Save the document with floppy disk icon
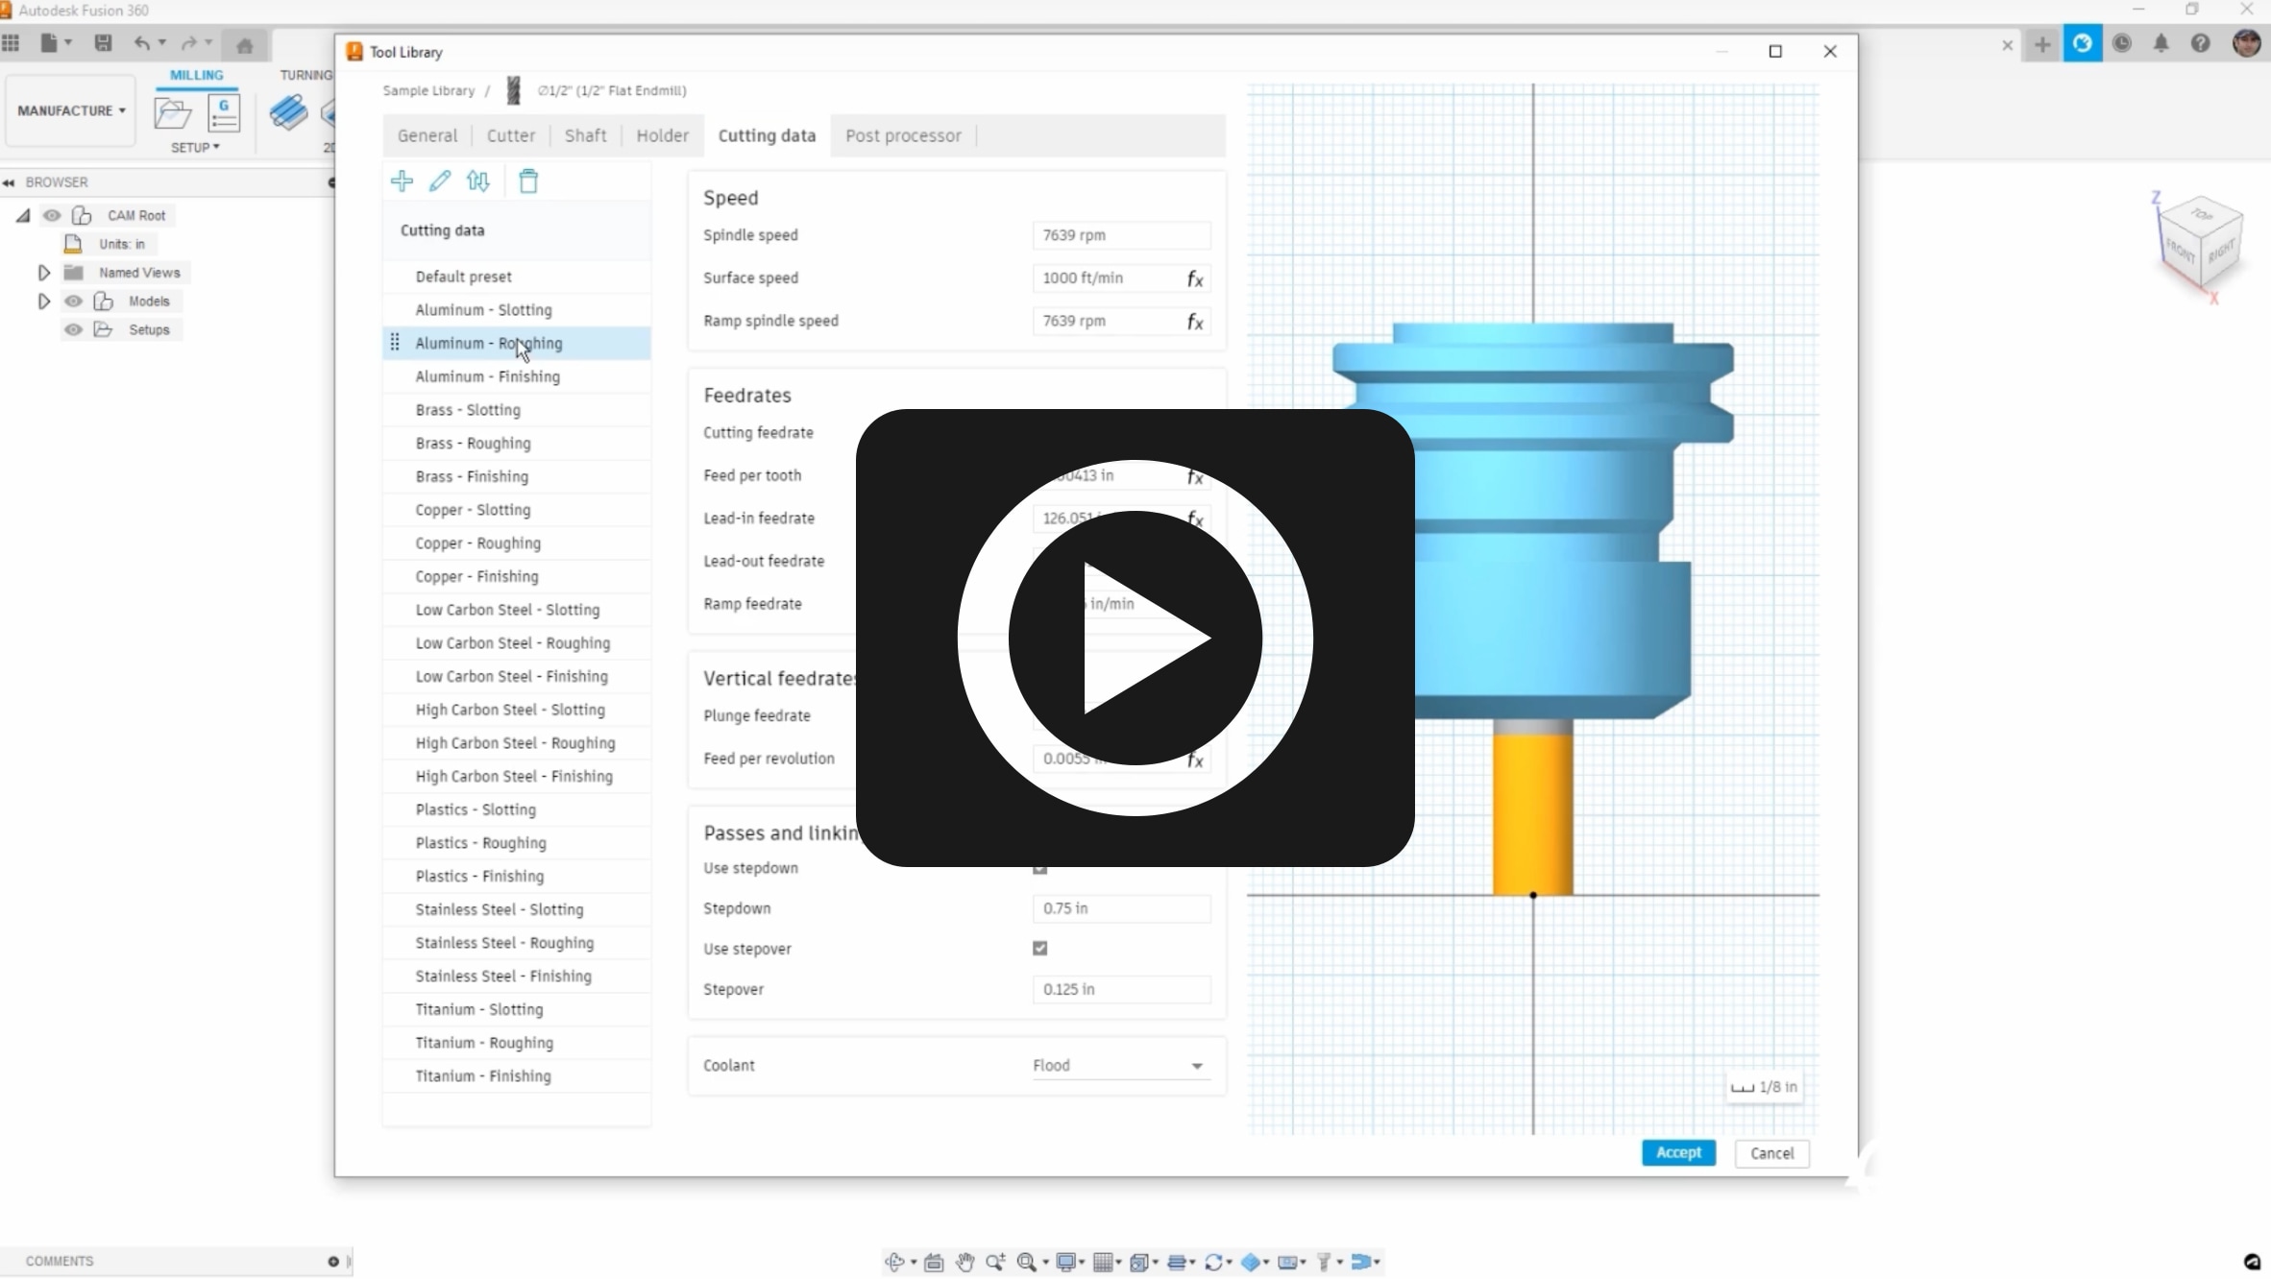 coord(103,43)
